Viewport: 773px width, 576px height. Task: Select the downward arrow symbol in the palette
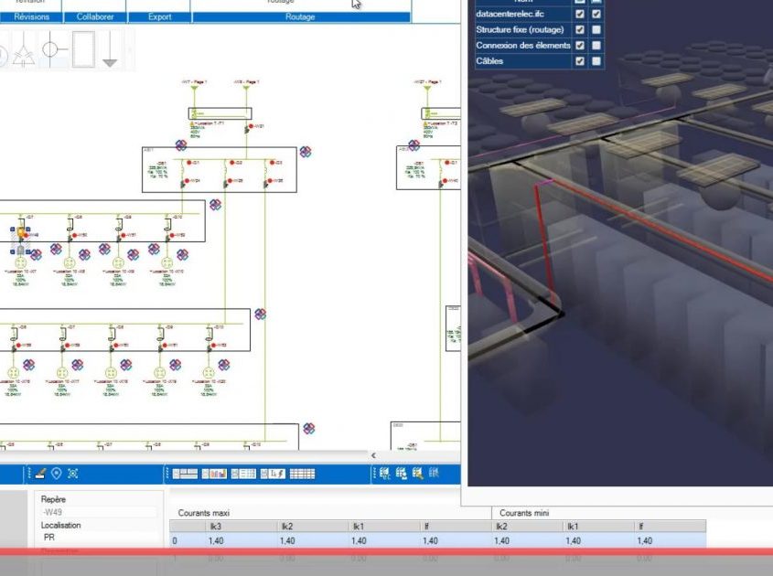click(x=110, y=49)
